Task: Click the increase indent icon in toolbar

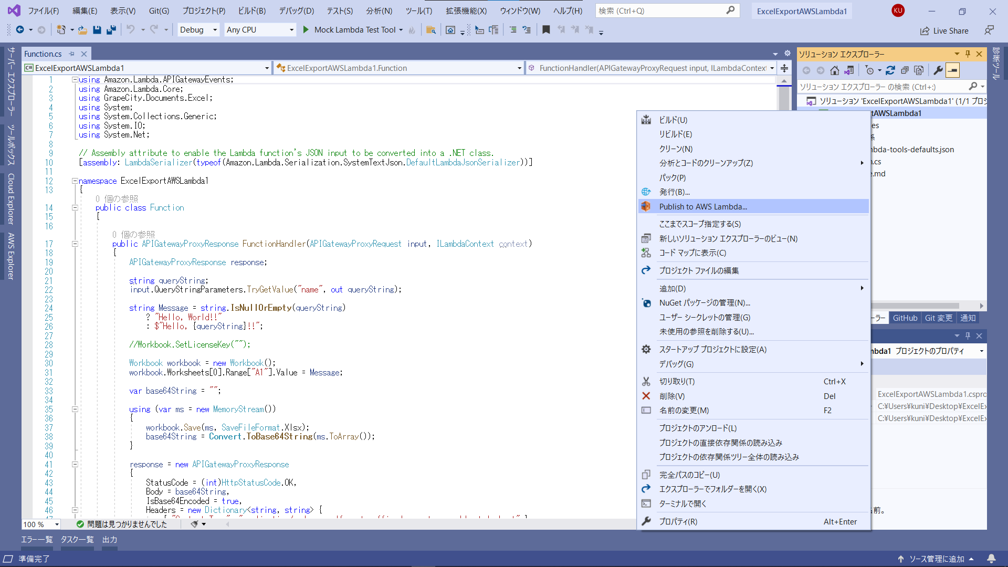Action: [513, 30]
